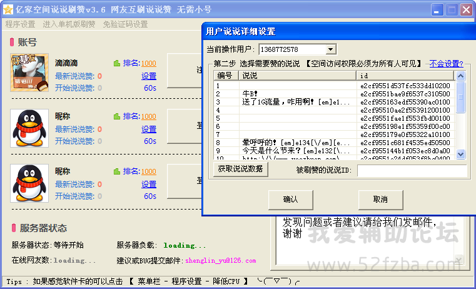Click the 获取说说数据 button
Screen dimensions: 476x289
(x=241, y=169)
